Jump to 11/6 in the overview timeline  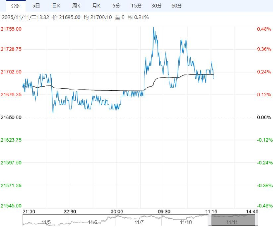click(x=93, y=222)
